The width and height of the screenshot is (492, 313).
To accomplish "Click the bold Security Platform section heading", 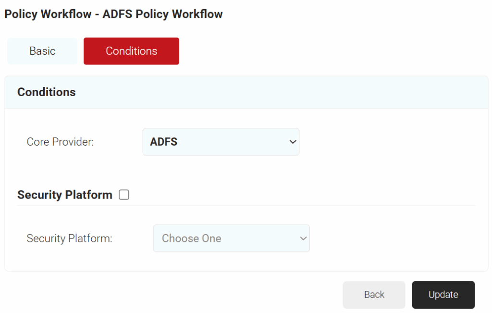I will point(65,195).
